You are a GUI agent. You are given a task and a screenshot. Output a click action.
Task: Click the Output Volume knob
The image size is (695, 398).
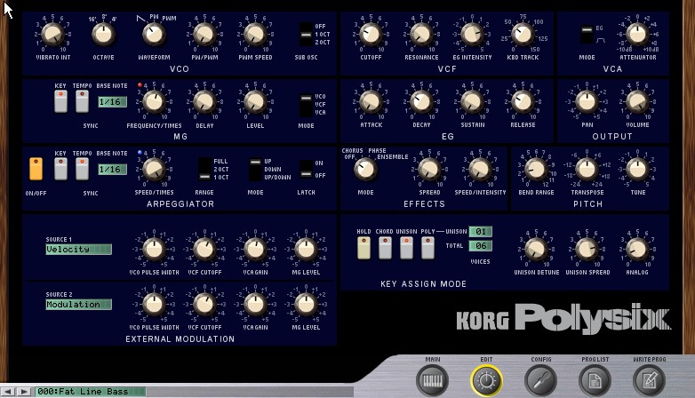pyautogui.click(x=637, y=101)
